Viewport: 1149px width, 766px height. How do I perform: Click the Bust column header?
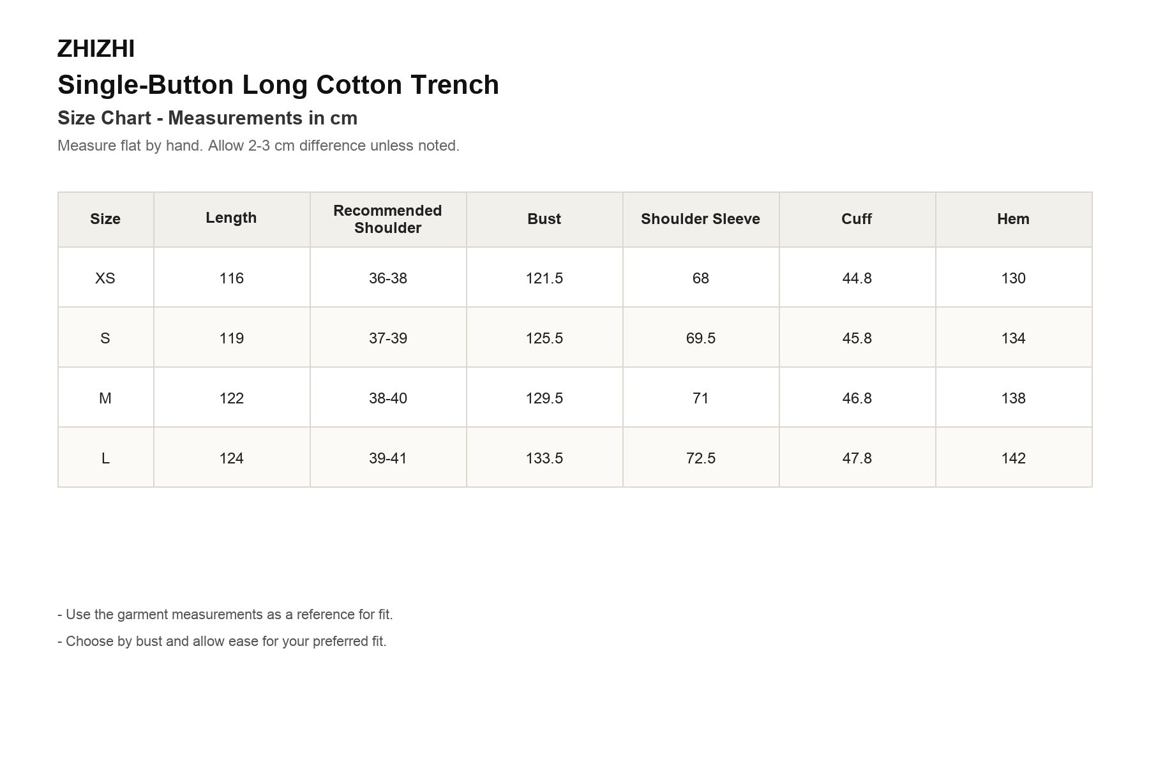(544, 219)
